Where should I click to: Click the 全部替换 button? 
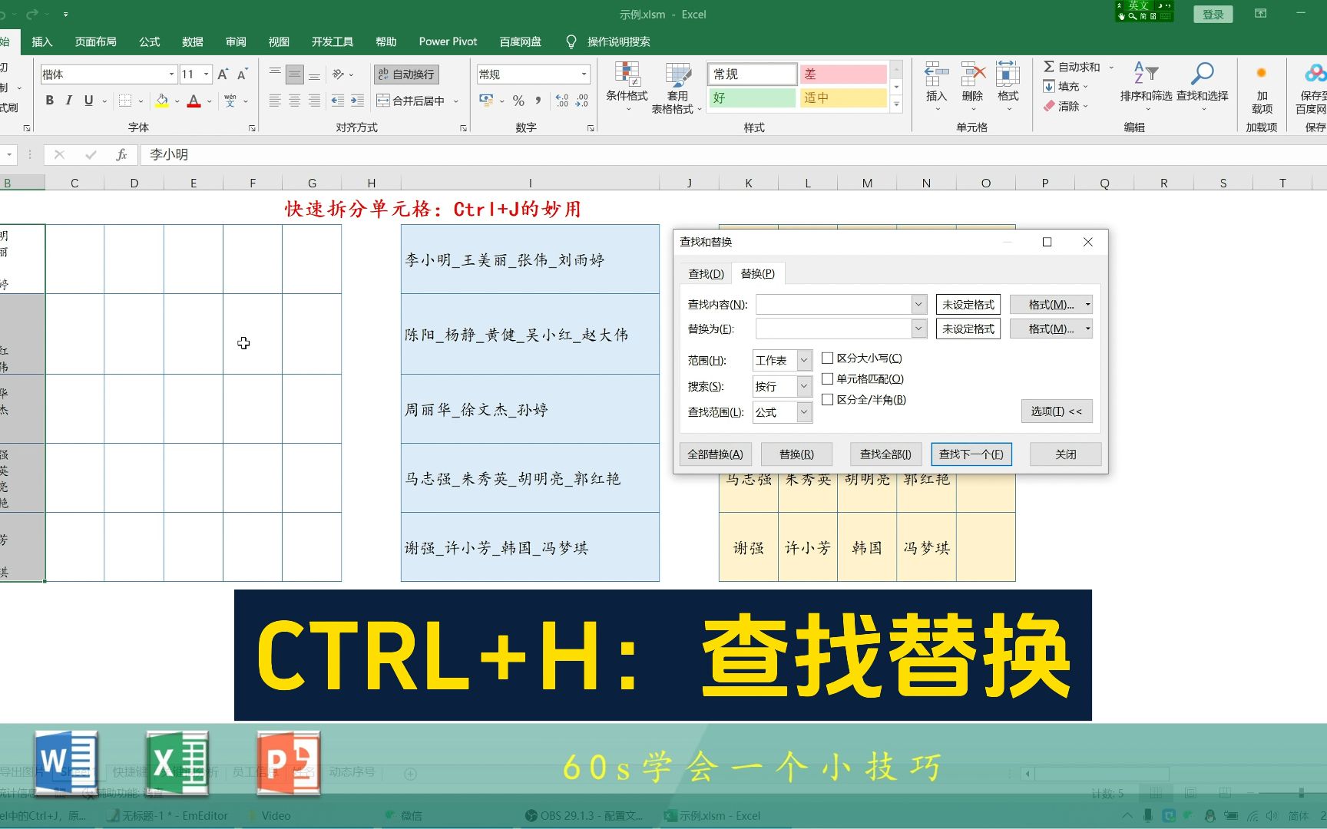(715, 454)
